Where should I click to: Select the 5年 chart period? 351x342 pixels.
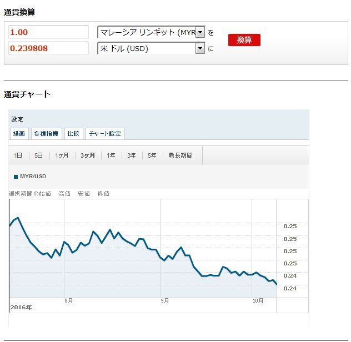(152, 155)
